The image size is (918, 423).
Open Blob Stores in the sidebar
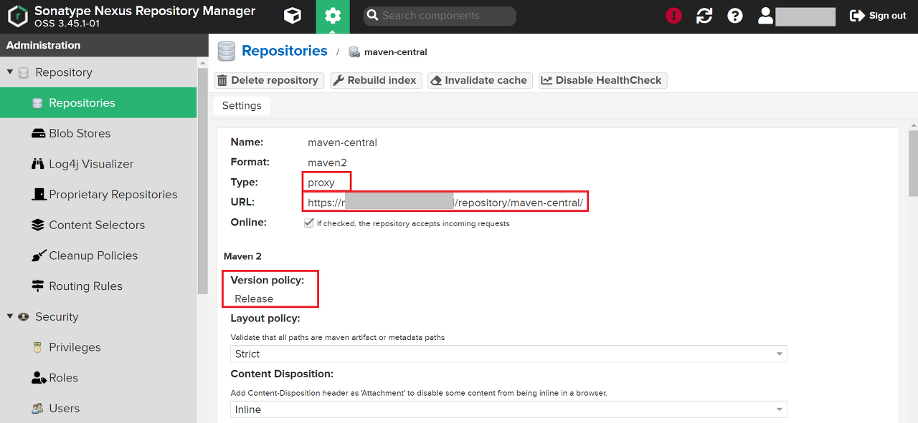pyautogui.click(x=98, y=133)
